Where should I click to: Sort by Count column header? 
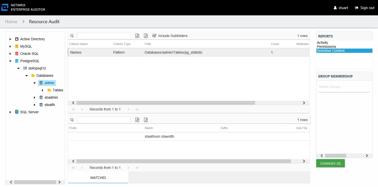(x=275, y=44)
